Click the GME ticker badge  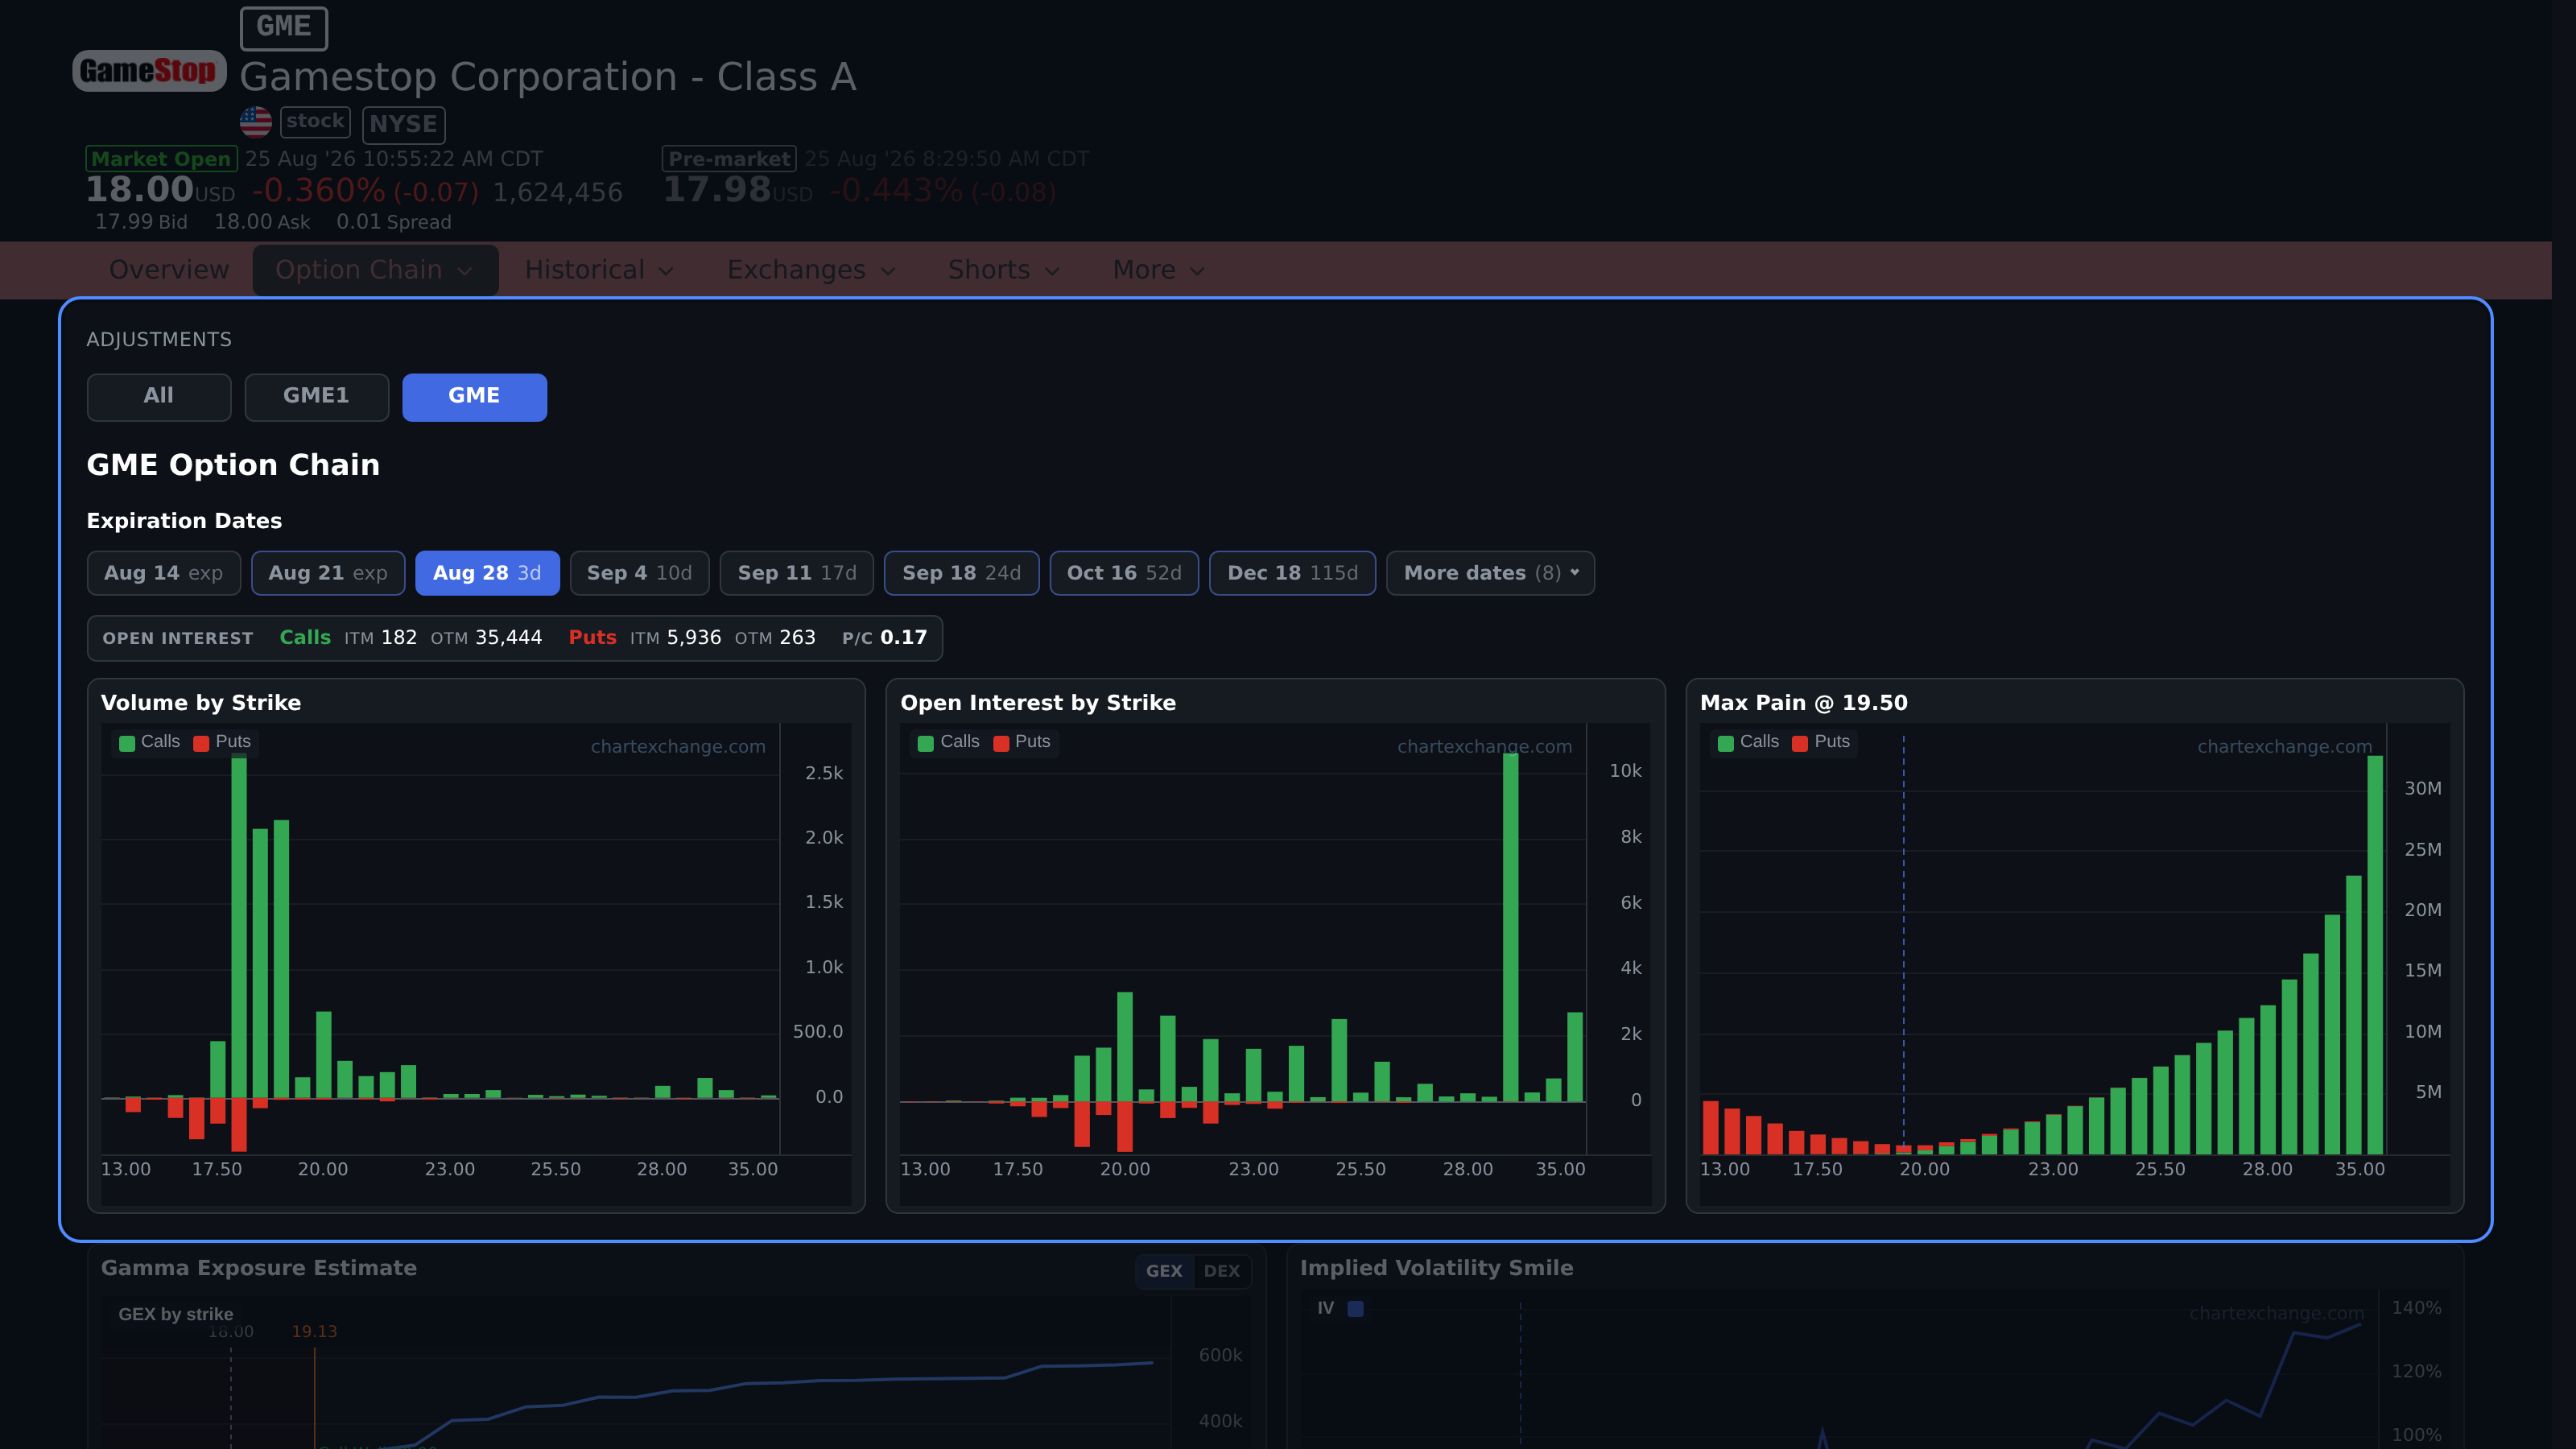pos(284,27)
